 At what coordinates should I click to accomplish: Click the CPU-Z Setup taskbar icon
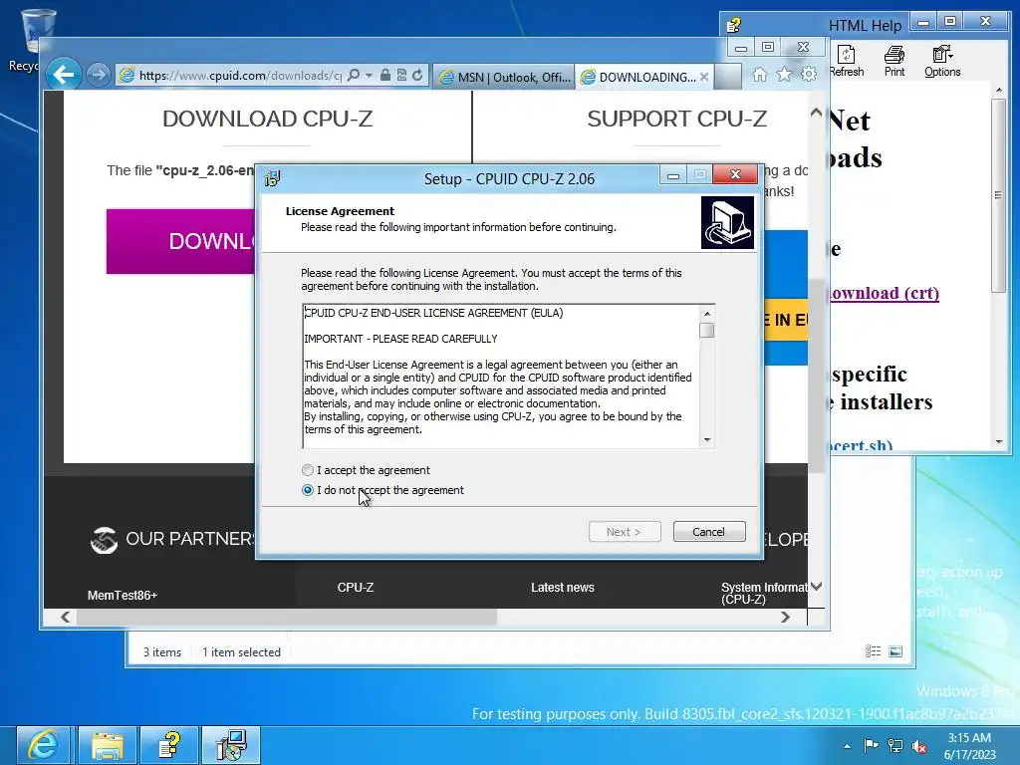pyautogui.click(x=231, y=745)
